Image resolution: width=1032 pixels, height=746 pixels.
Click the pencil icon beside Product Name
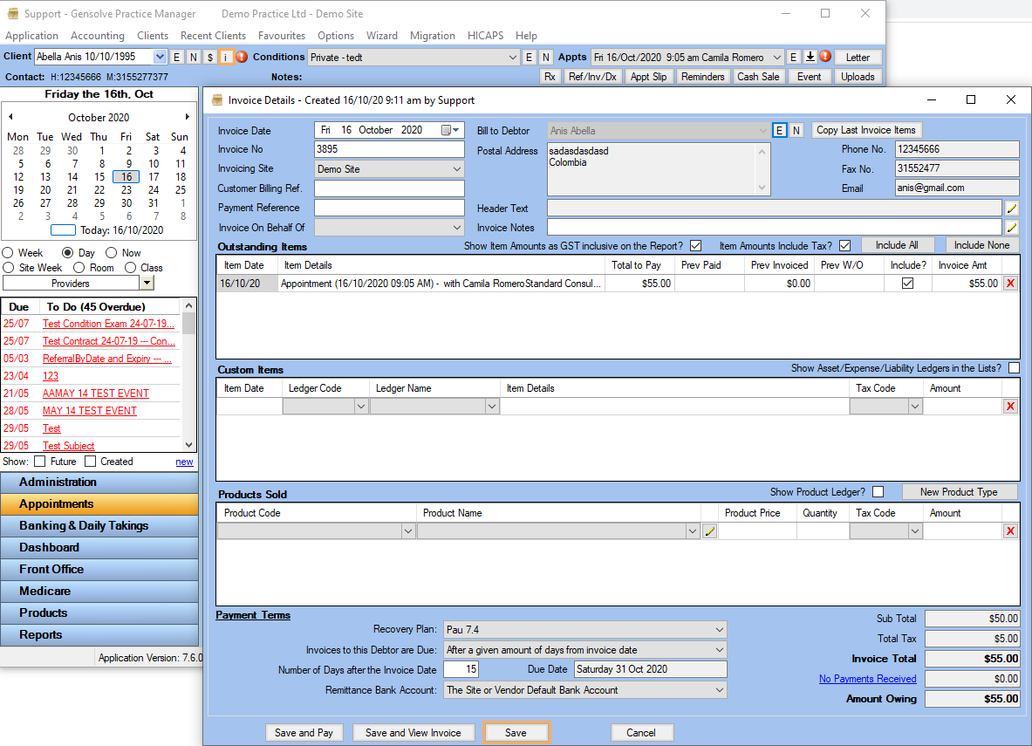click(710, 531)
